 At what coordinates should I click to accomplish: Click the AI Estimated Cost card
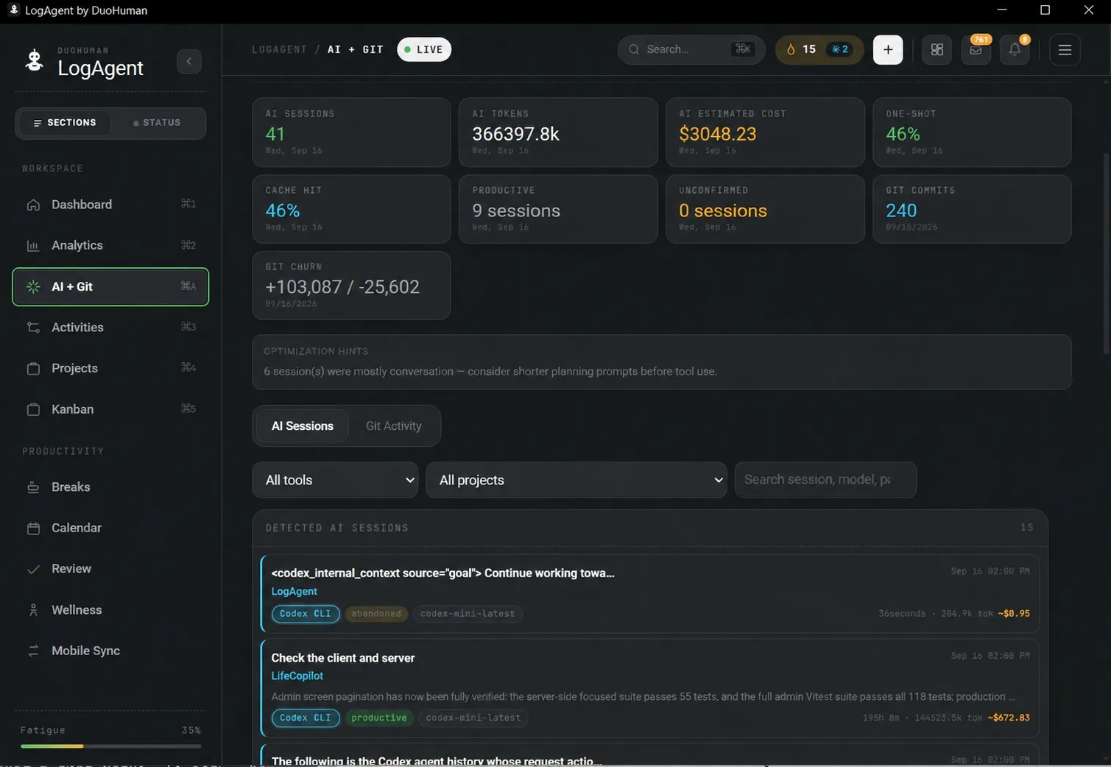[x=765, y=132]
